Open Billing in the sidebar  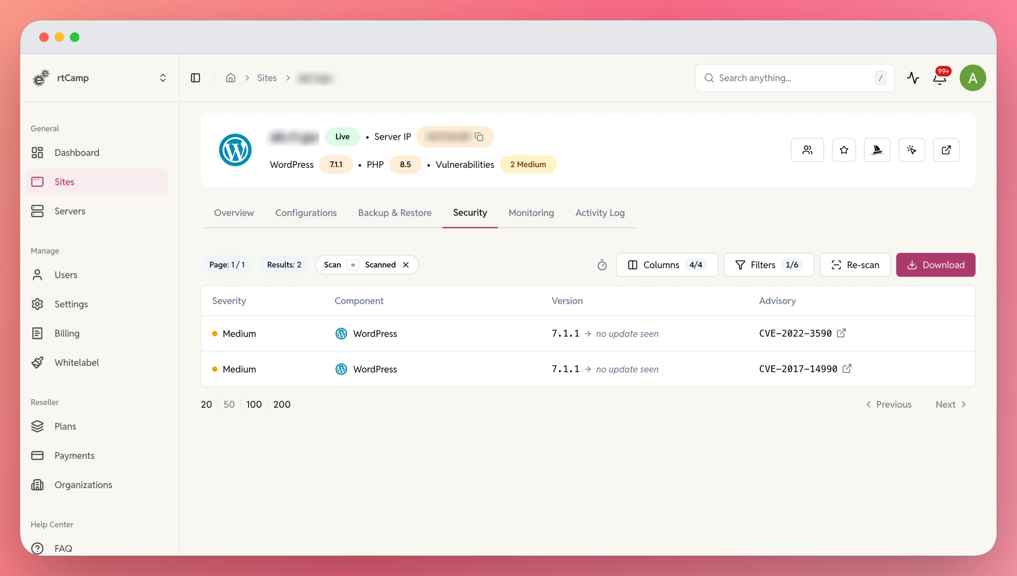pyautogui.click(x=97, y=334)
